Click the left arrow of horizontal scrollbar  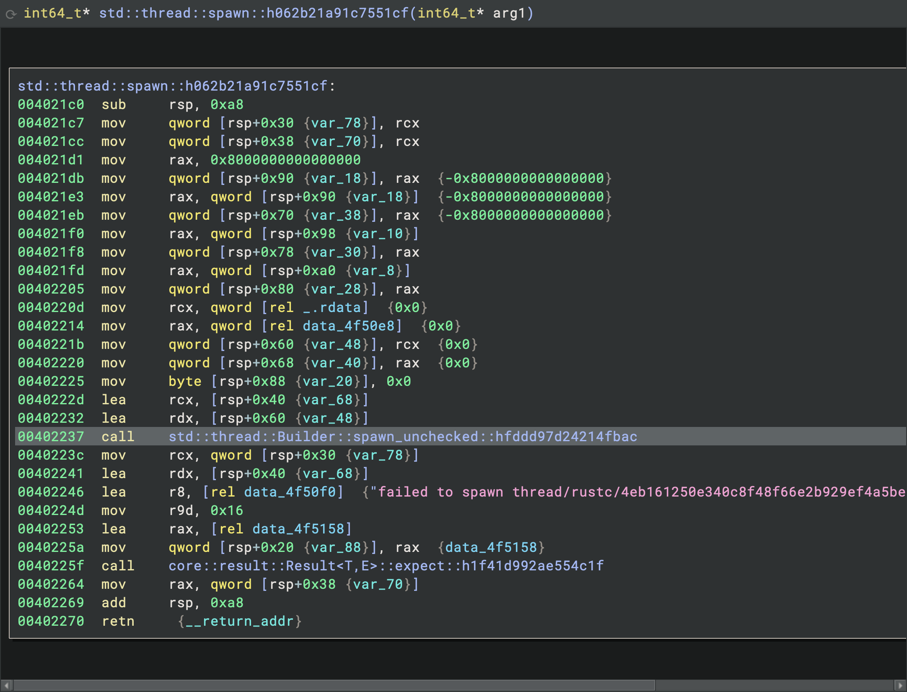click(x=6, y=686)
